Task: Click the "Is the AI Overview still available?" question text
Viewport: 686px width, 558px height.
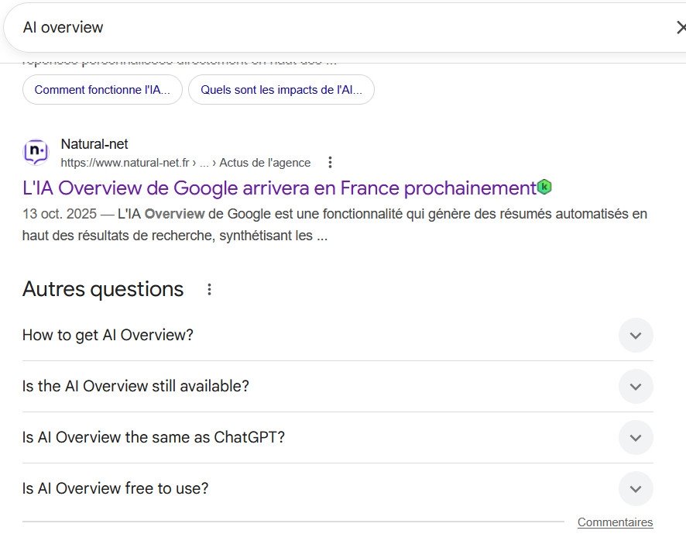Action: (x=135, y=386)
